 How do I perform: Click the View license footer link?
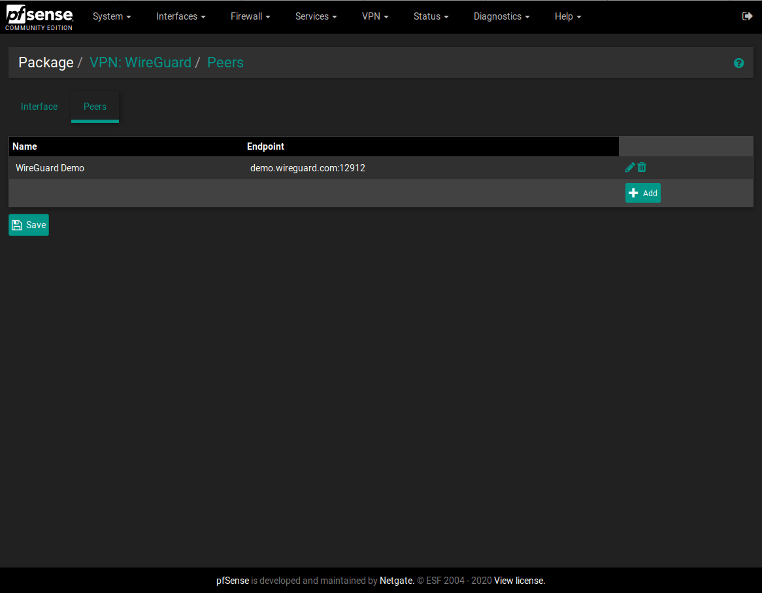pyautogui.click(x=519, y=581)
